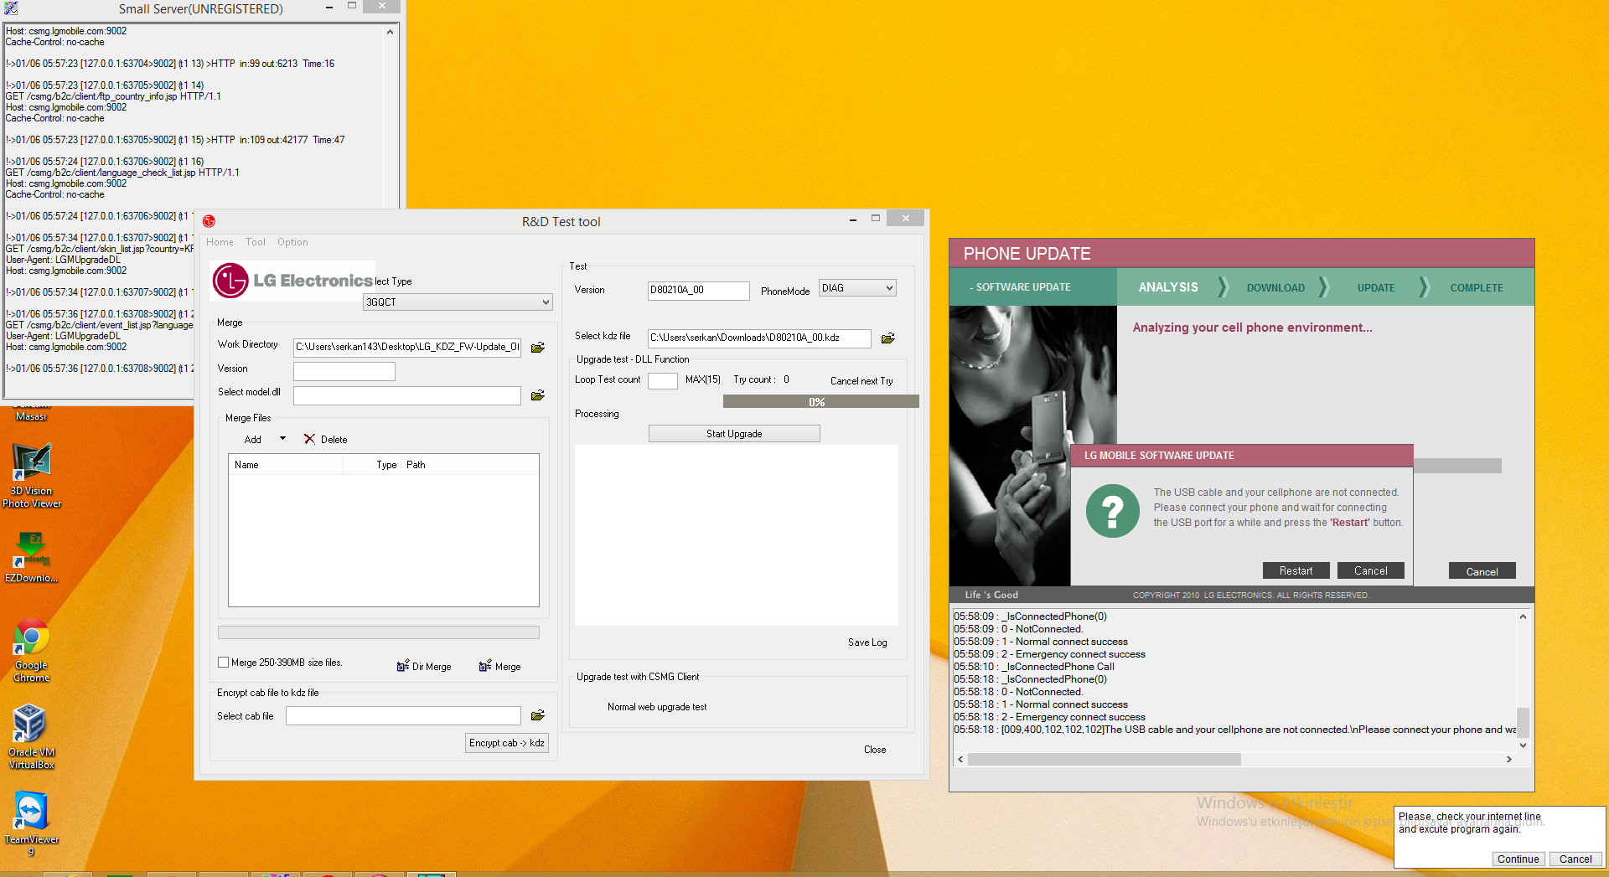The width and height of the screenshot is (1609, 877).
Task: Open the Home menu
Action: 220,242
